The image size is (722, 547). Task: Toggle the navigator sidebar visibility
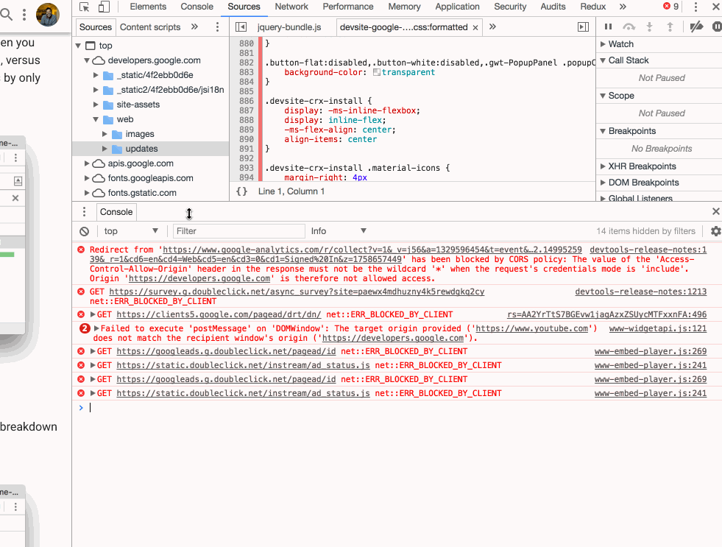pyautogui.click(x=240, y=26)
